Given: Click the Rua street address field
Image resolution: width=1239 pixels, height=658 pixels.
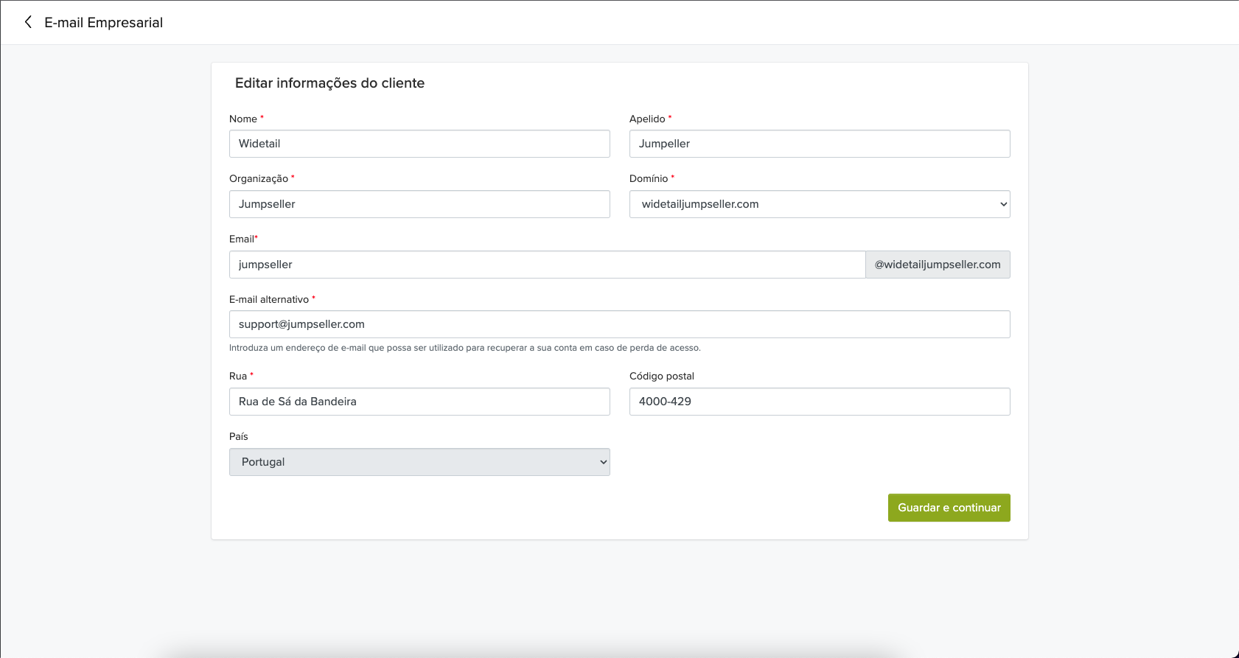Looking at the screenshot, I should click(x=419, y=402).
